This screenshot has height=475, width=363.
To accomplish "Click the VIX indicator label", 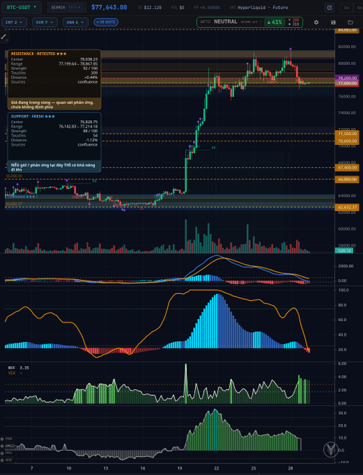I will (15, 374).
